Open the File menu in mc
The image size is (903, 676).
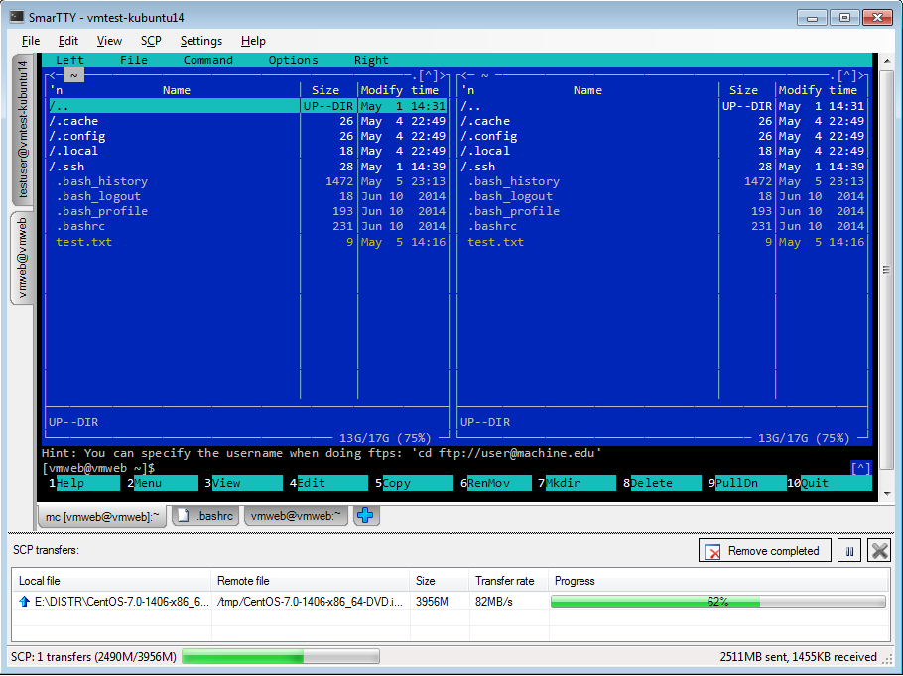134,60
